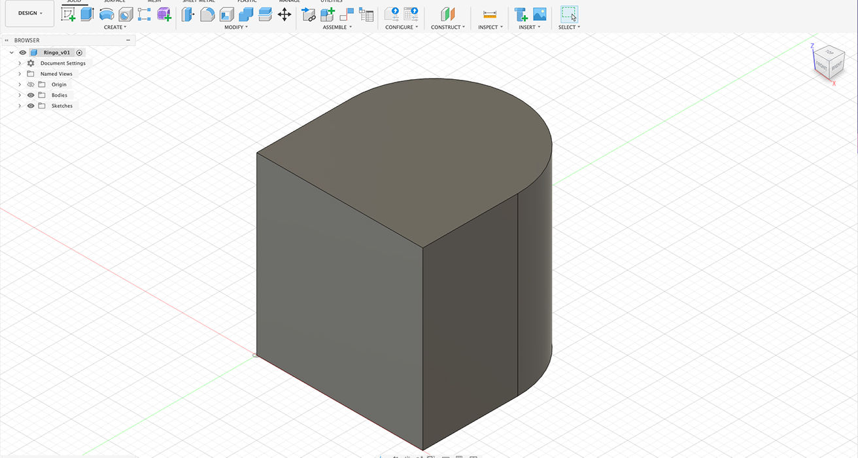Activate Ringo_v01 component radio button

pos(79,52)
